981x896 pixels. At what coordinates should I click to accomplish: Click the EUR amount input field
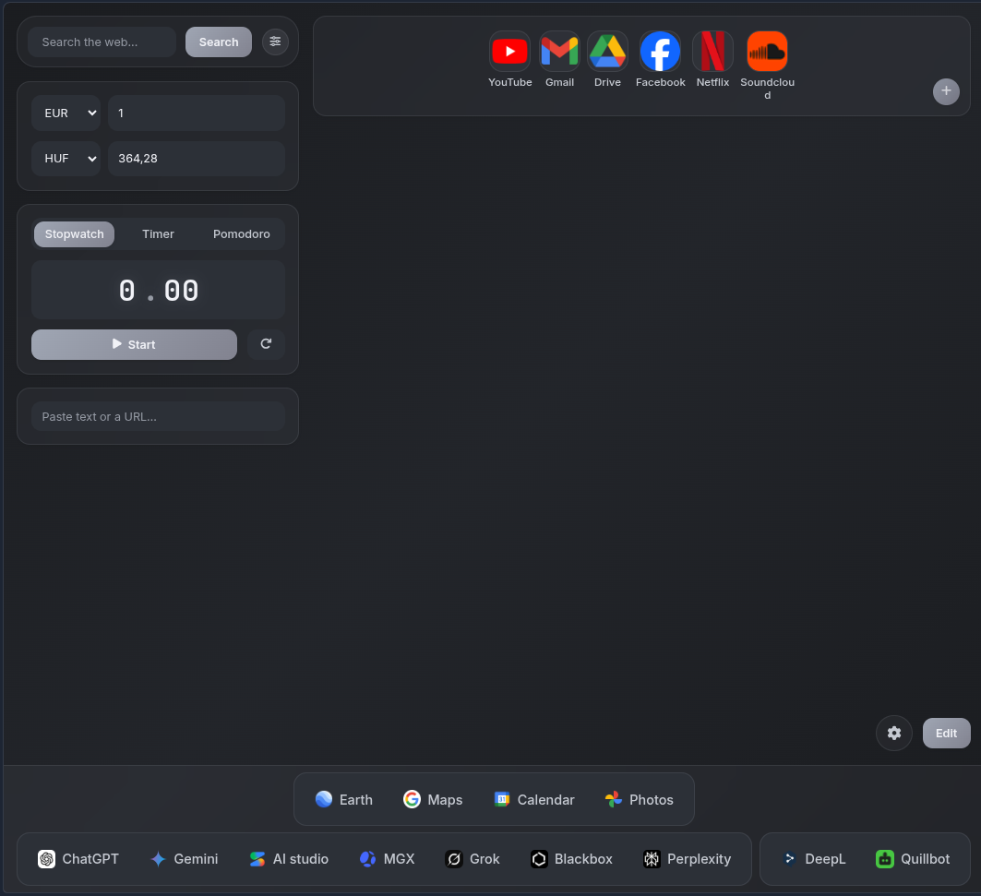(x=197, y=113)
